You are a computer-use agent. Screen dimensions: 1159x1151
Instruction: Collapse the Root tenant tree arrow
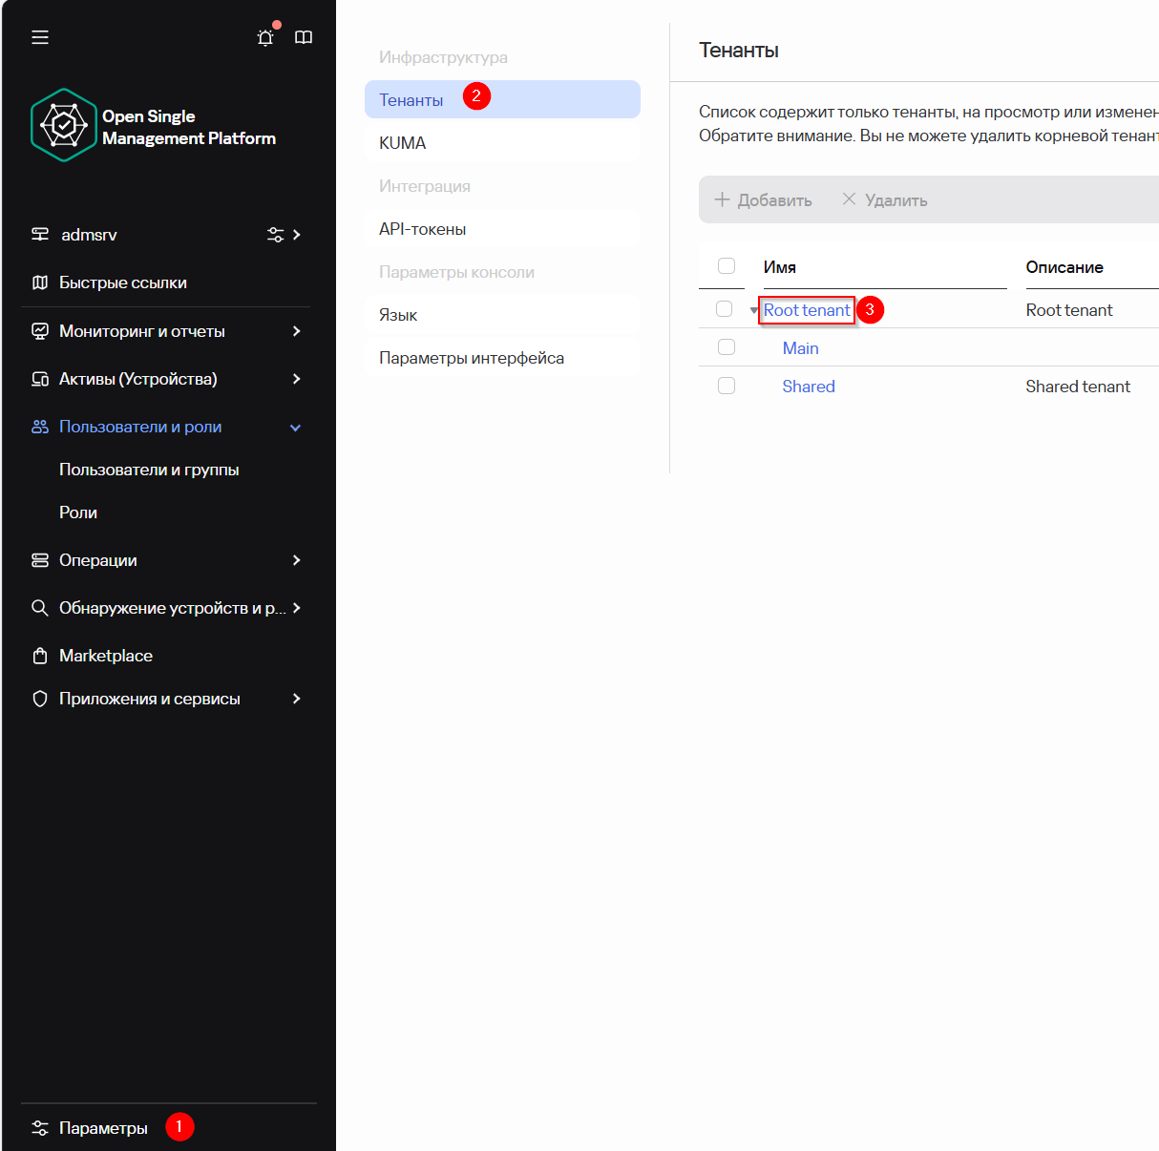pyautogui.click(x=754, y=310)
